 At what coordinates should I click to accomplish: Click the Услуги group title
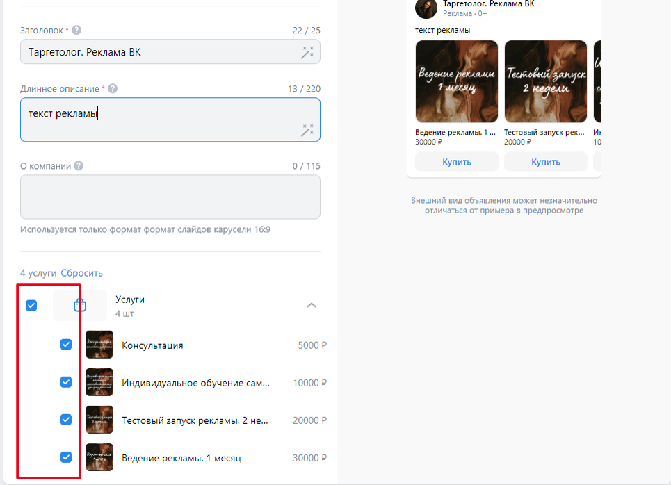pos(130,299)
